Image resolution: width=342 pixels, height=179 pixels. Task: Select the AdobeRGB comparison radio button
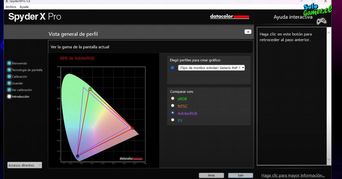(172, 113)
